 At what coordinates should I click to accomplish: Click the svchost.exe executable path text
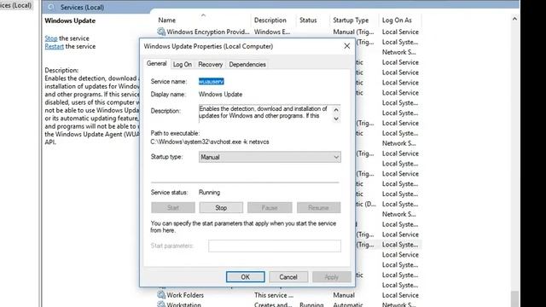[210, 142]
